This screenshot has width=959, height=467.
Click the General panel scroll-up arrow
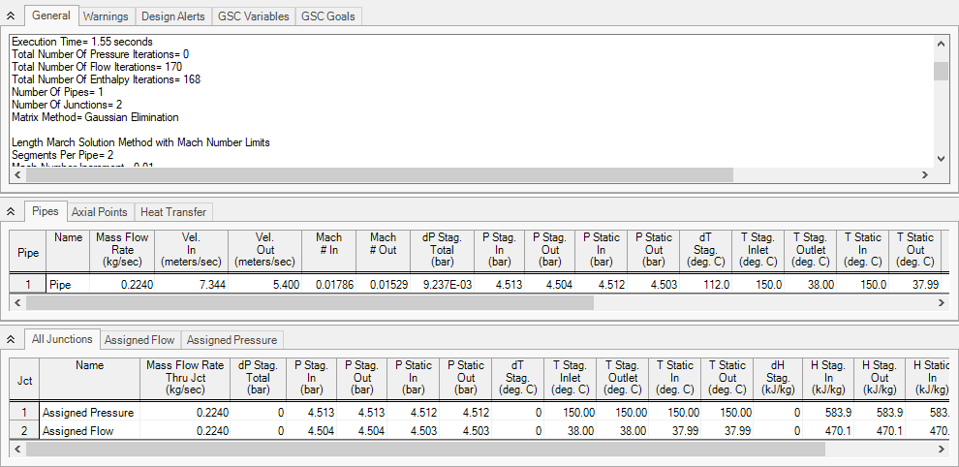click(x=941, y=43)
